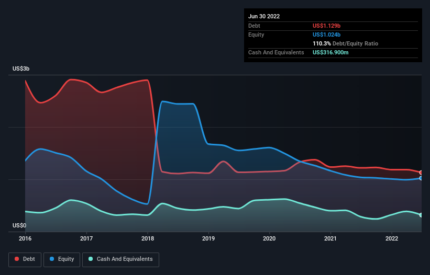The image size is (430, 275).
Task: Click Cash And Equivalents label in tooltip
Action: (276, 52)
